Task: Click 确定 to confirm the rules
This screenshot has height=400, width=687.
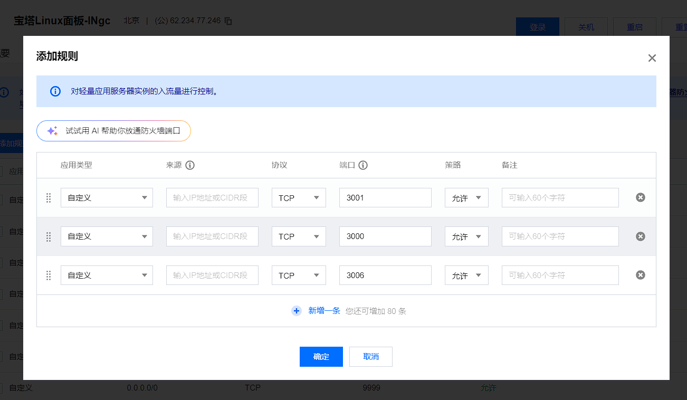Action: pyautogui.click(x=321, y=357)
